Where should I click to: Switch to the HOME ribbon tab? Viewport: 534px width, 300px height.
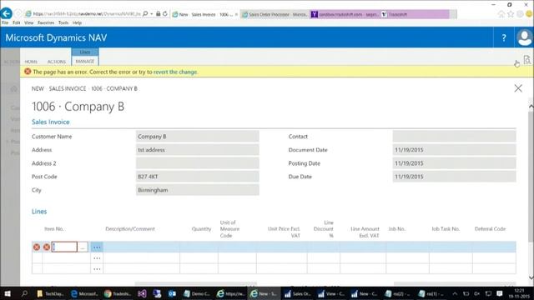(x=31, y=62)
